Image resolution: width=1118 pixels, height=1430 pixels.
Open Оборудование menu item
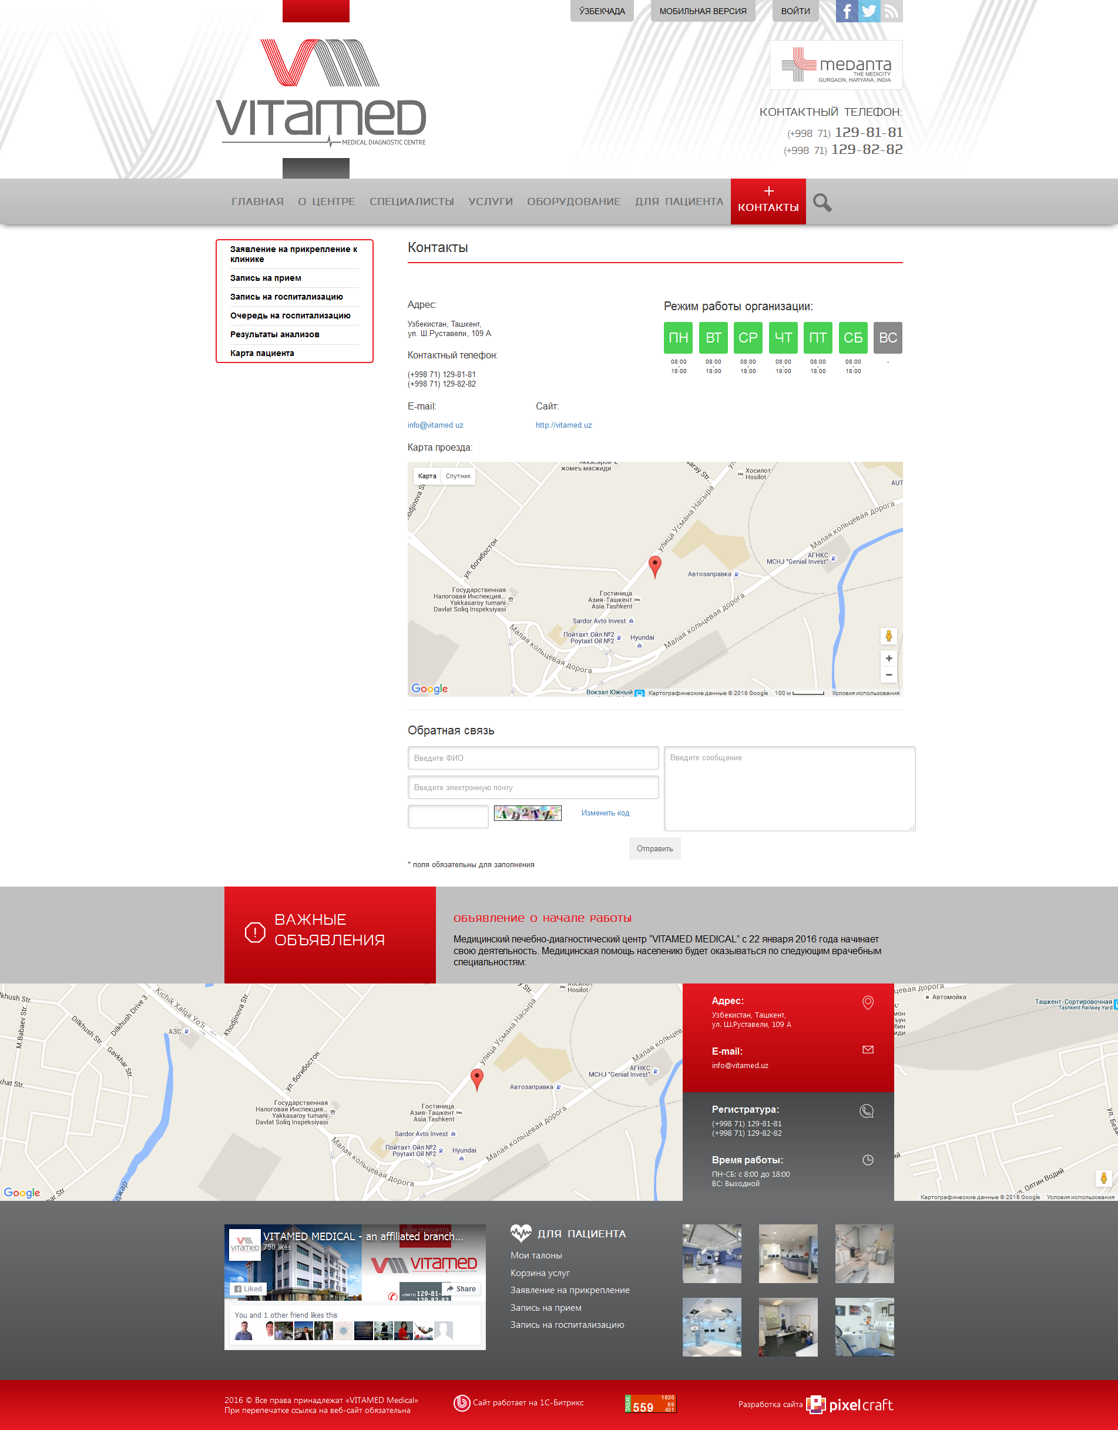pos(574,202)
